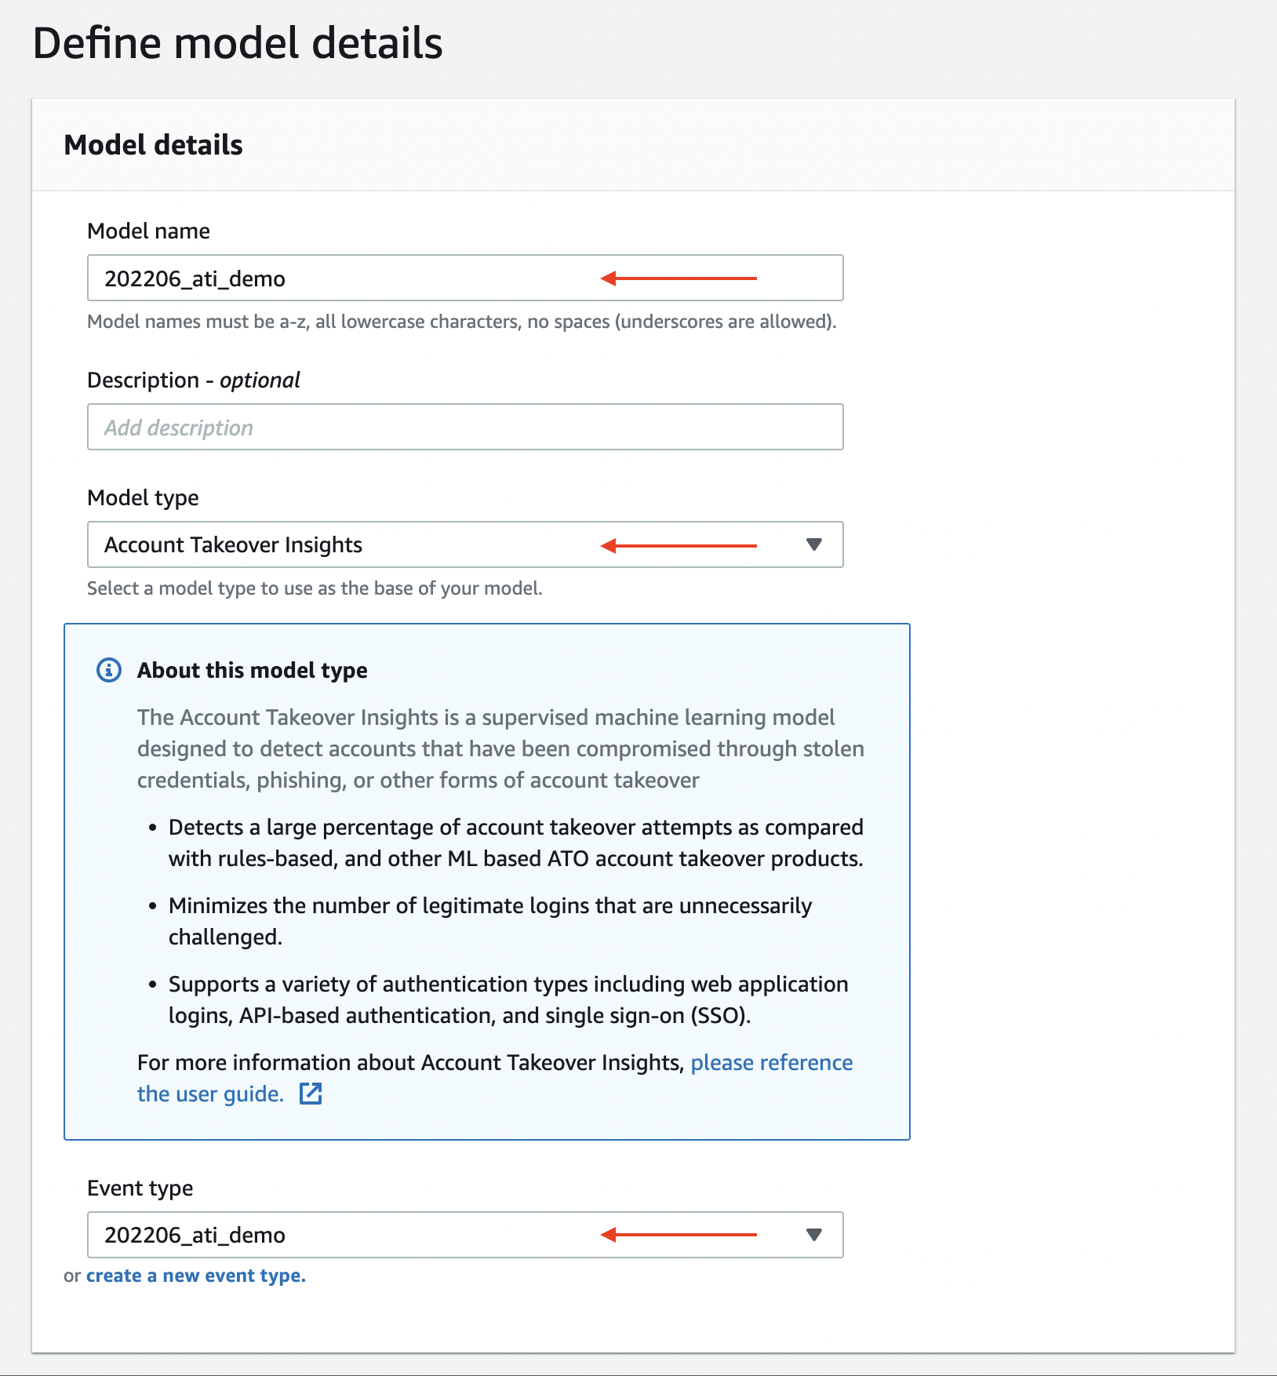Click the model name naming rules hint text
Image resolution: width=1277 pixels, height=1376 pixels.
pyautogui.click(x=461, y=322)
